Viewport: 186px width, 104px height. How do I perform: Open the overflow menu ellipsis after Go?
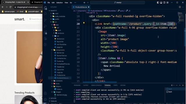[x=75, y=3]
